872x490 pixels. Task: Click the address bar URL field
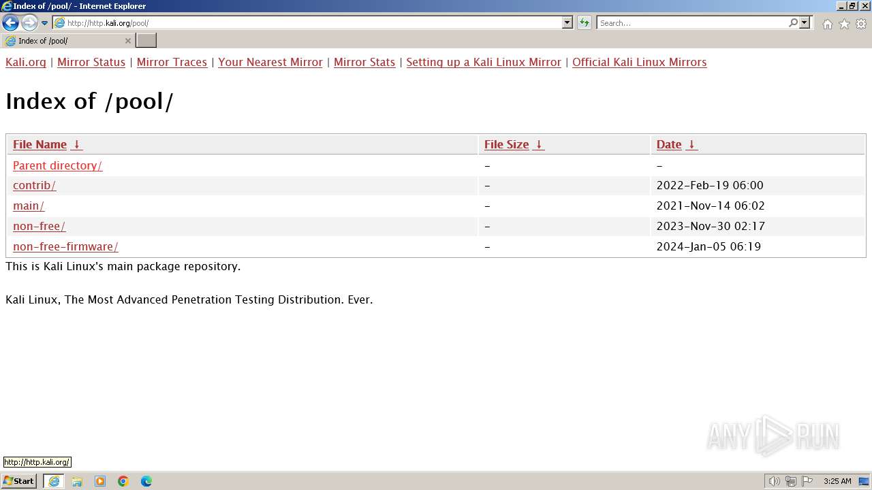(307, 23)
